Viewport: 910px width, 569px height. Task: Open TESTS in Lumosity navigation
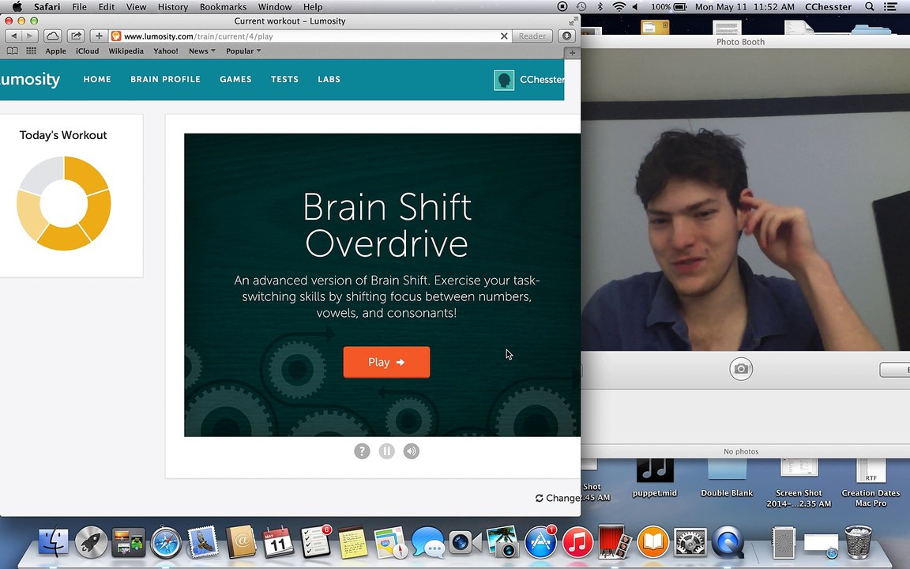(x=284, y=79)
